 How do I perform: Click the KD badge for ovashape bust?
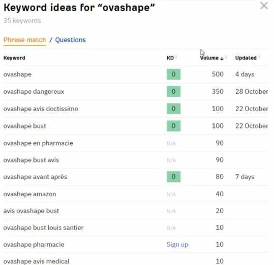[173, 126]
